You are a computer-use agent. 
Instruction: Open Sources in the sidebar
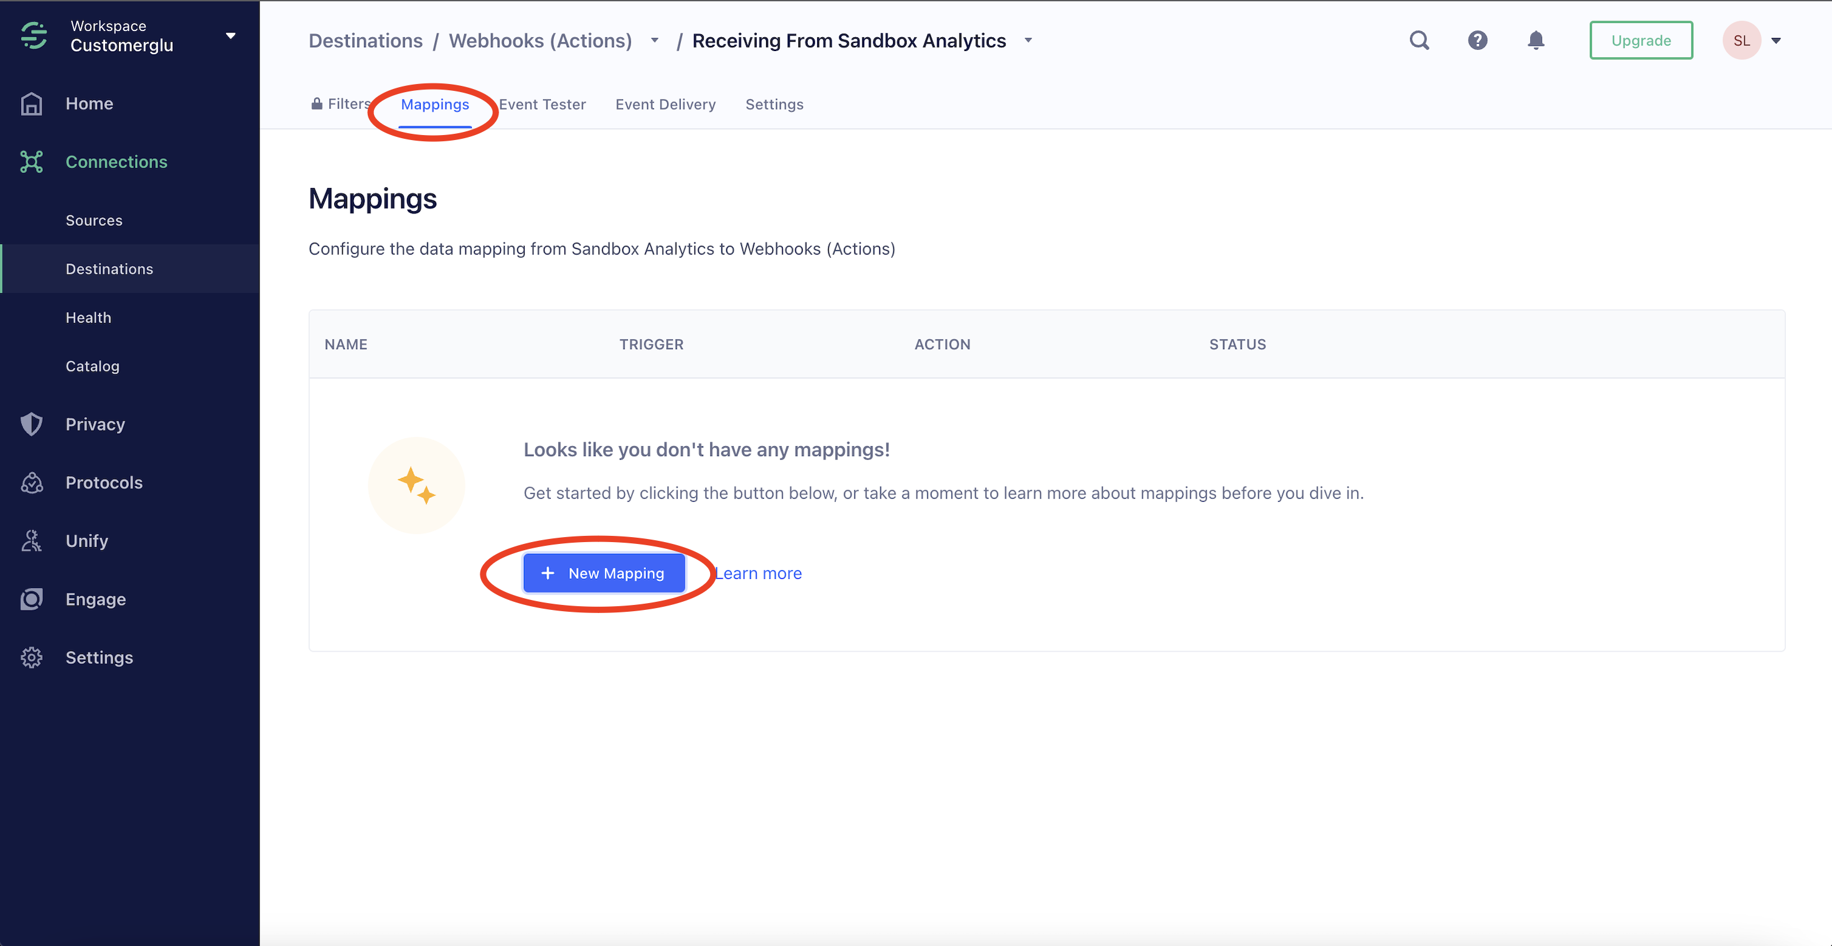[94, 220]
